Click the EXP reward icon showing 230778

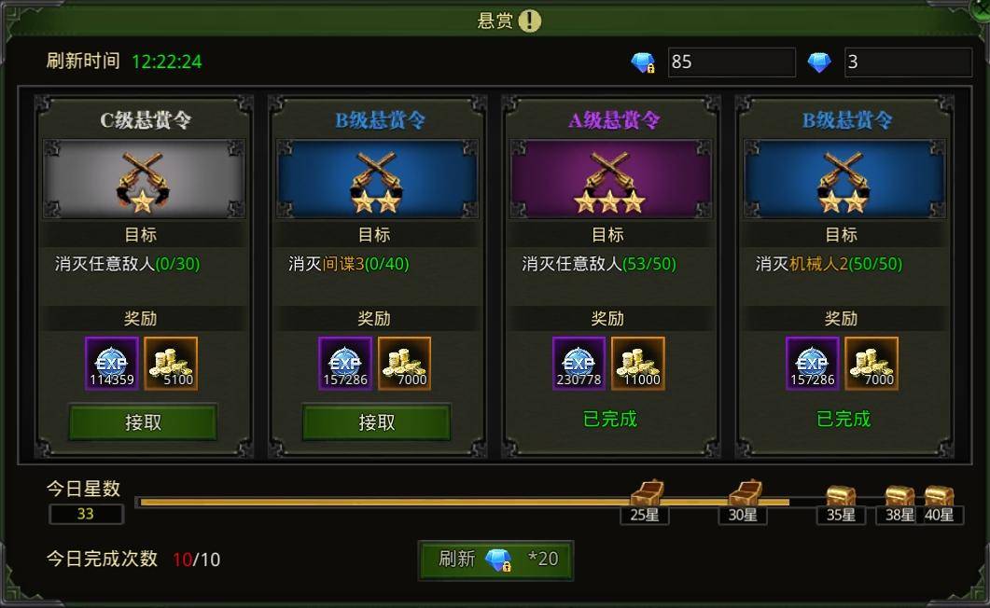point(579,364)
